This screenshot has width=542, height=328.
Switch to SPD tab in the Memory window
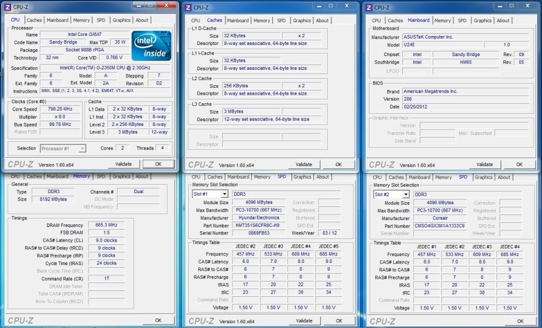[101, 176]
